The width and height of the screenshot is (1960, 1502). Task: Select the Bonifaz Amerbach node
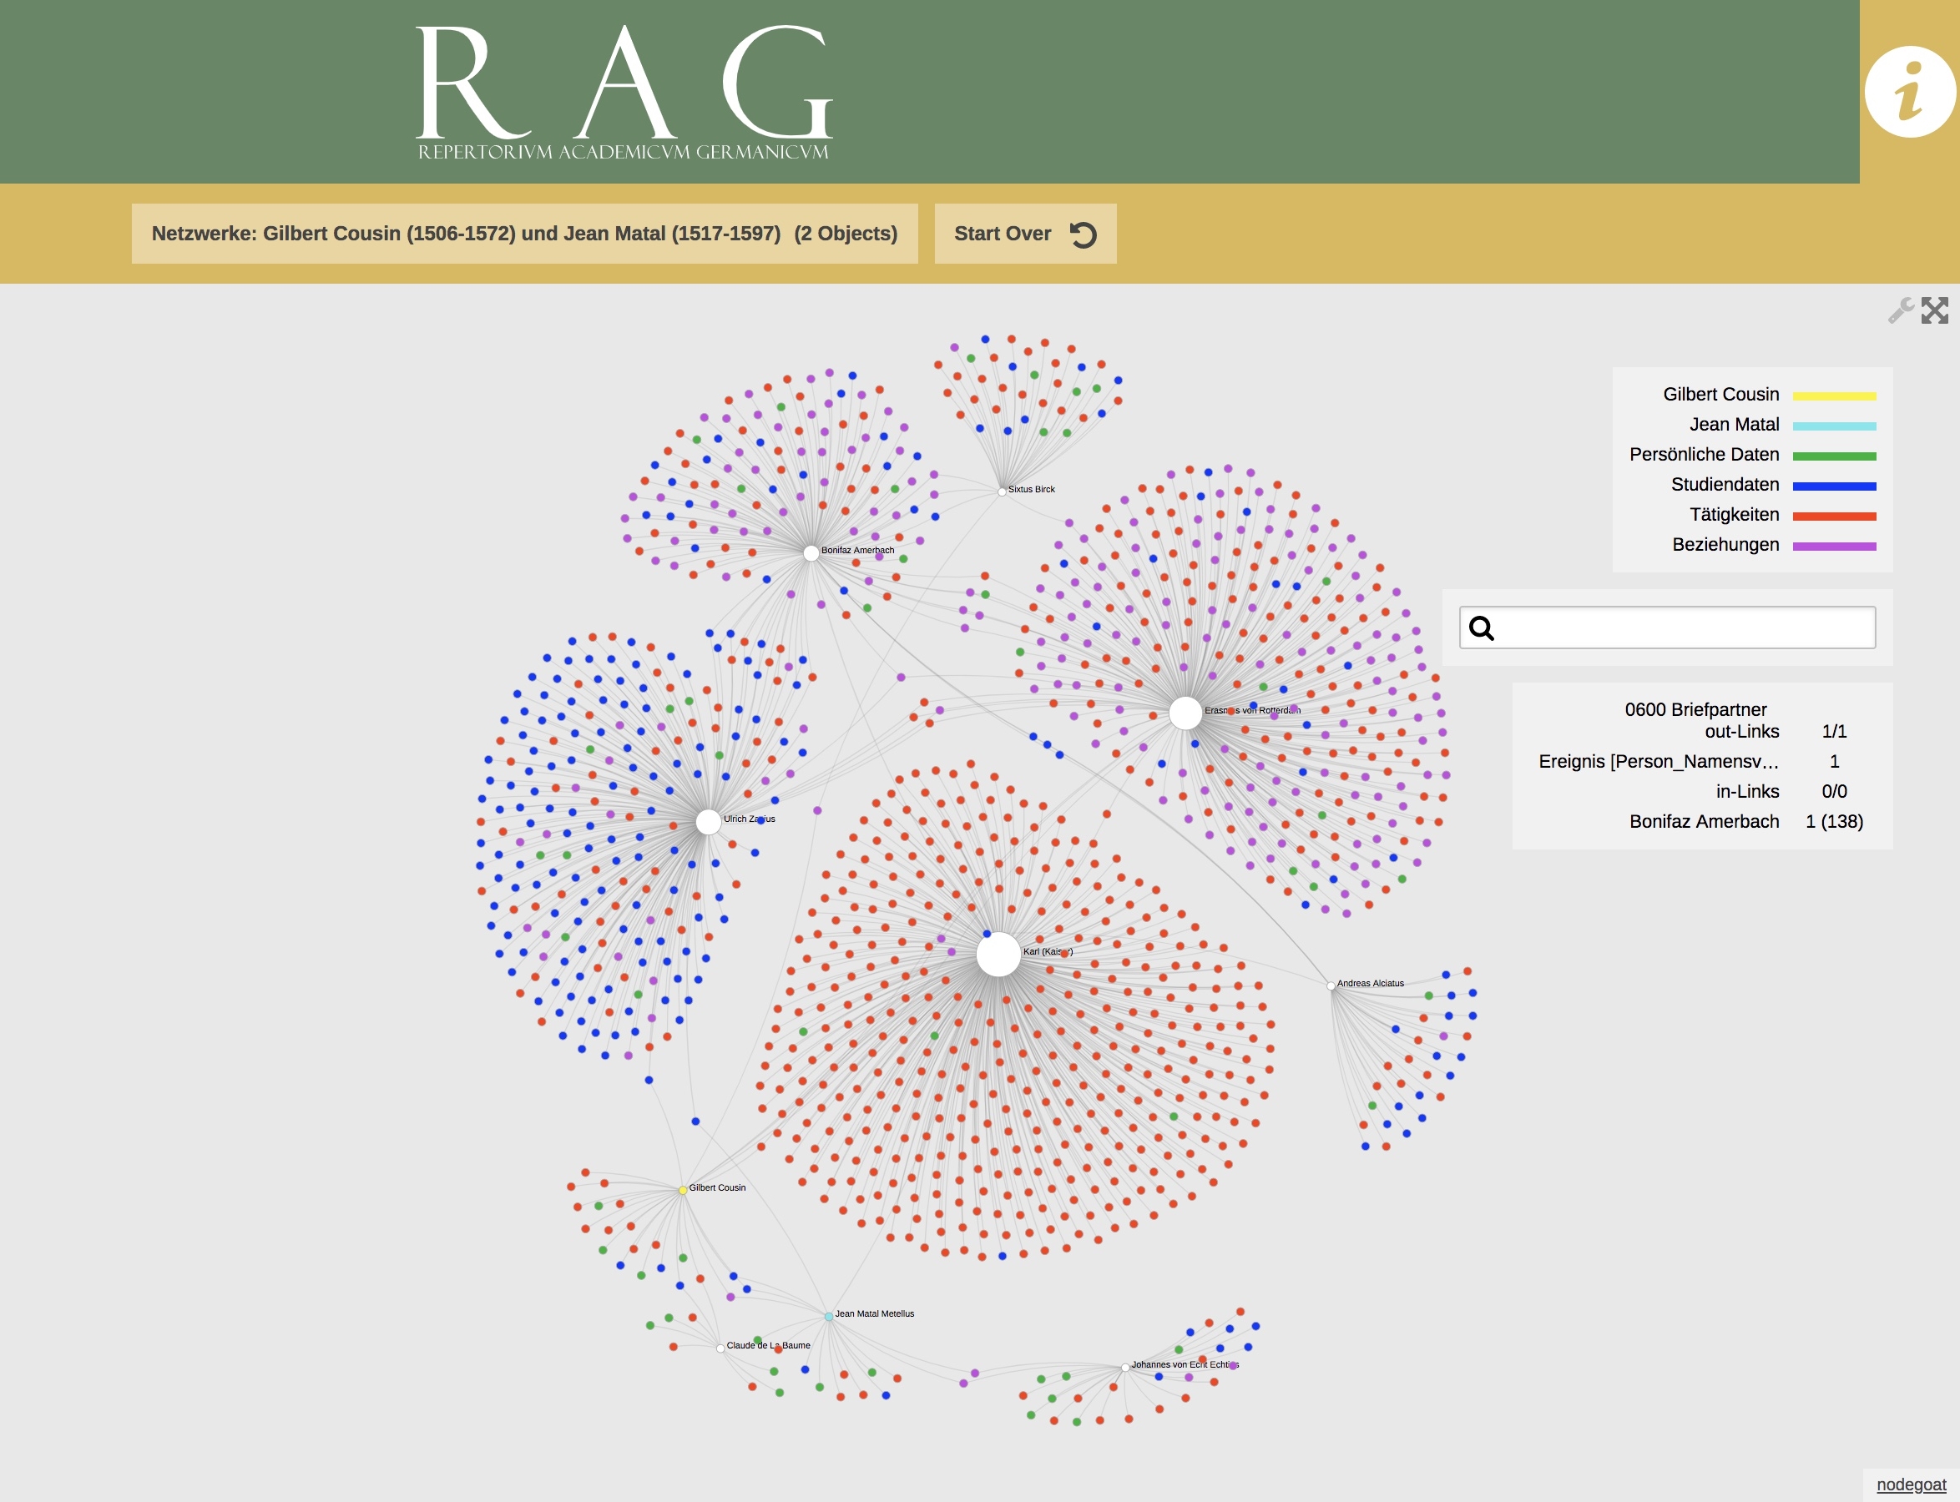(810, 552)
